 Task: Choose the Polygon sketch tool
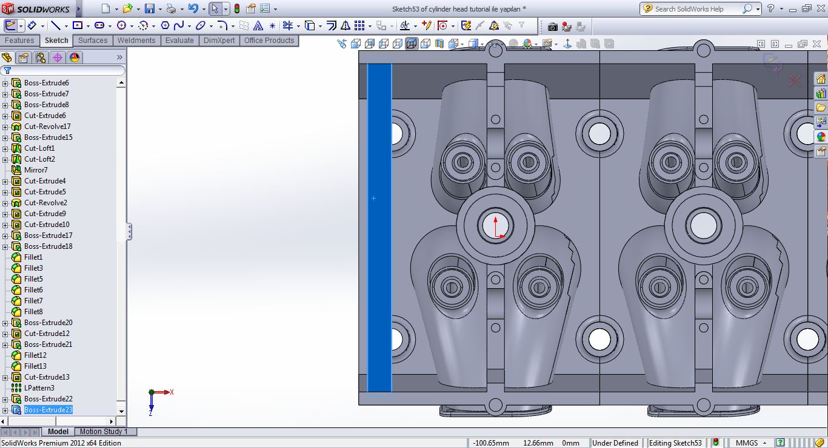click(165, 25)
